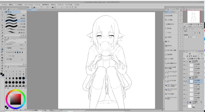Viewport: 205px width, 112px height.
Task: Open the layer effect dropdown arrow
Action: coord(202,33)
